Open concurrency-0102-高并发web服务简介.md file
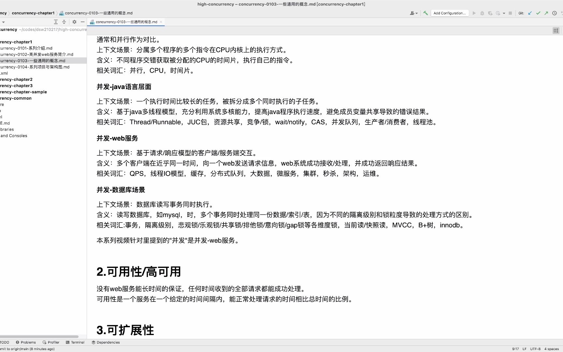The height and width of the screenshot is (352, 563). [x=36, y=54]
